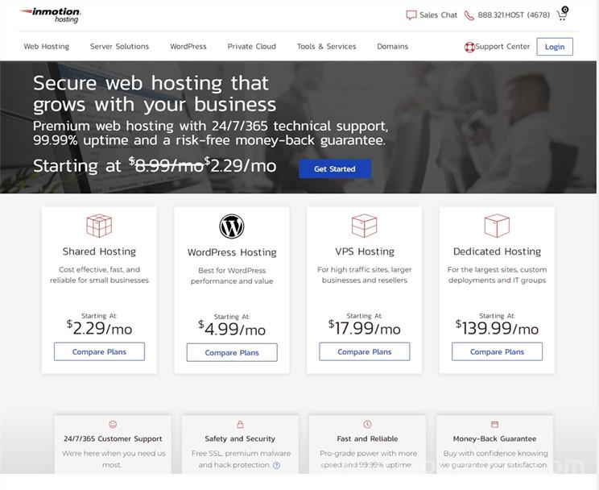
Task: Click the $139.99/mo price
Action: pyautogui.click(x=497, y=328)
